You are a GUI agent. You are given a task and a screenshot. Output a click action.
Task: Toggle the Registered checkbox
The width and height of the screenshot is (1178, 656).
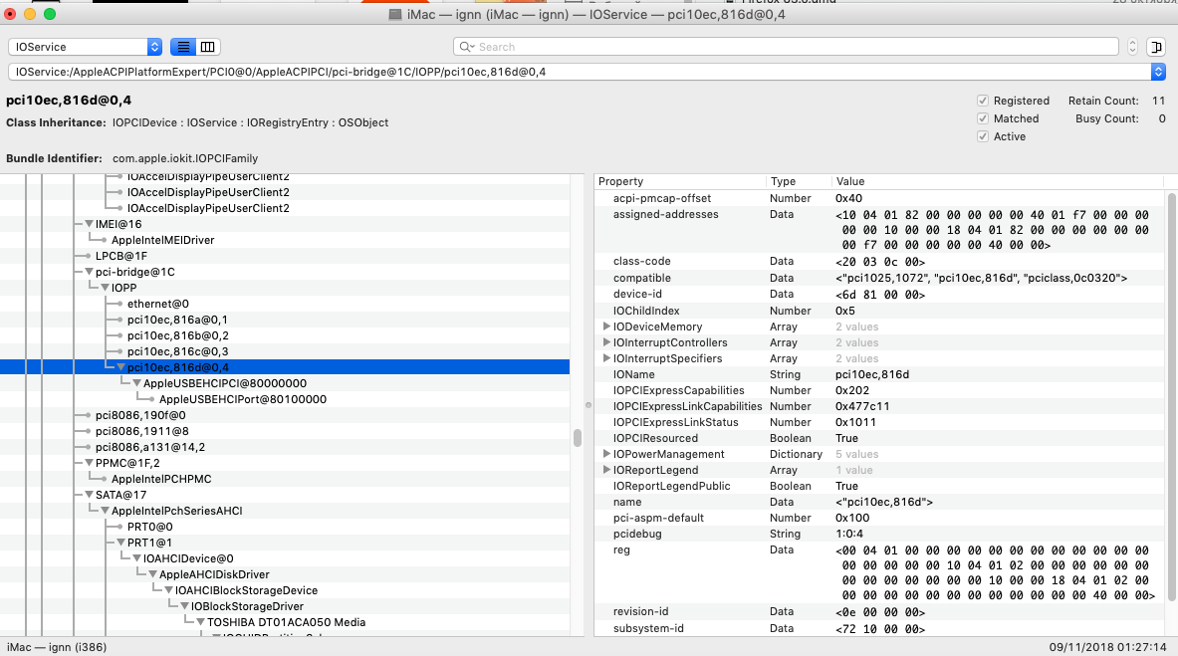point(983,101)
